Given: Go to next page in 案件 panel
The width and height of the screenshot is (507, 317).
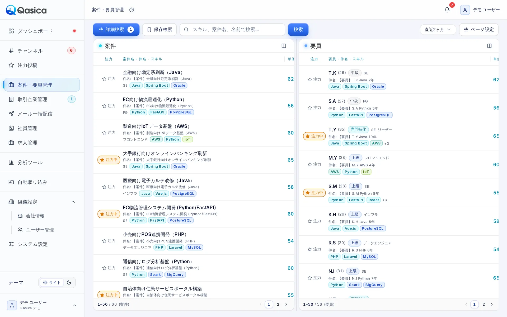Looking at the screenshot, I should pos(286,304).
